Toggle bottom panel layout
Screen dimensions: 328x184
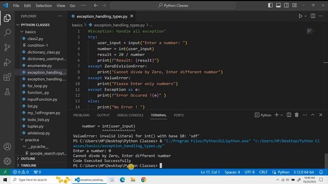278,6
